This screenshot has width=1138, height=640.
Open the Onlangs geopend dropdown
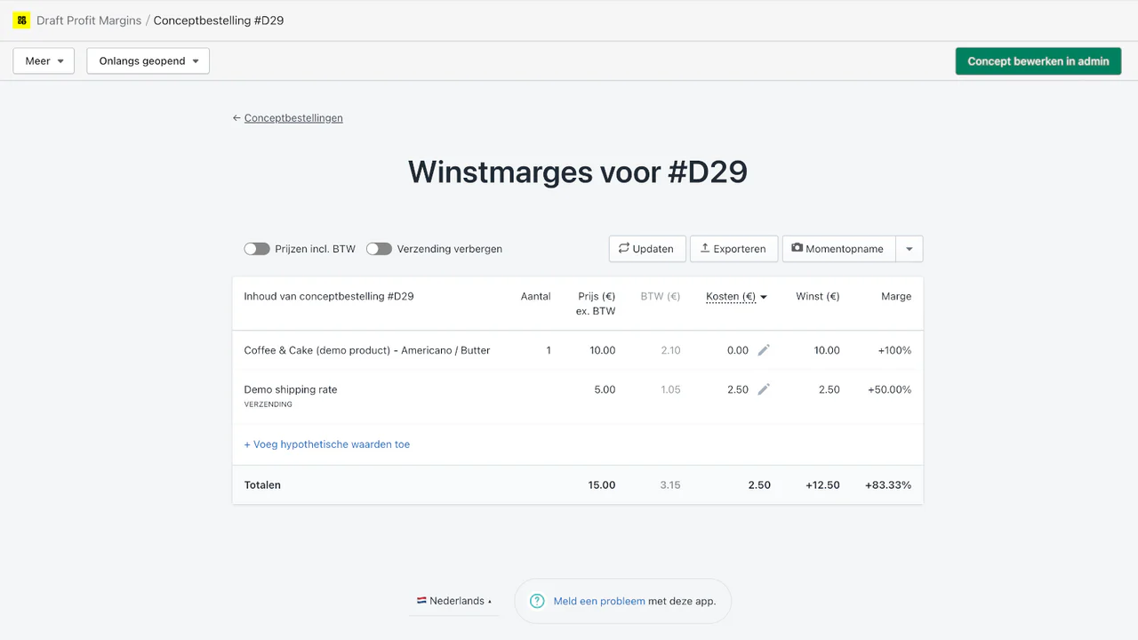point(148,61)
